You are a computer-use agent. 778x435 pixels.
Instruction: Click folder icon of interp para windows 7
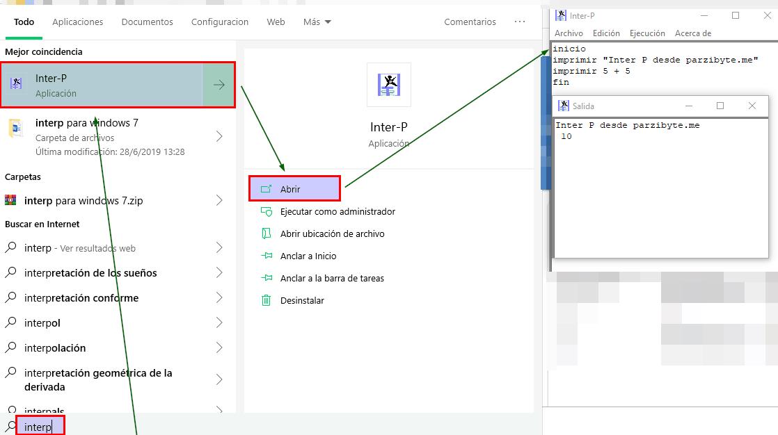pyautogui.click(x=15, y=129)
